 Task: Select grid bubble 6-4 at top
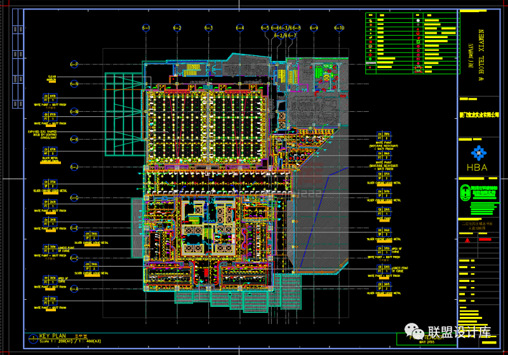240,28
